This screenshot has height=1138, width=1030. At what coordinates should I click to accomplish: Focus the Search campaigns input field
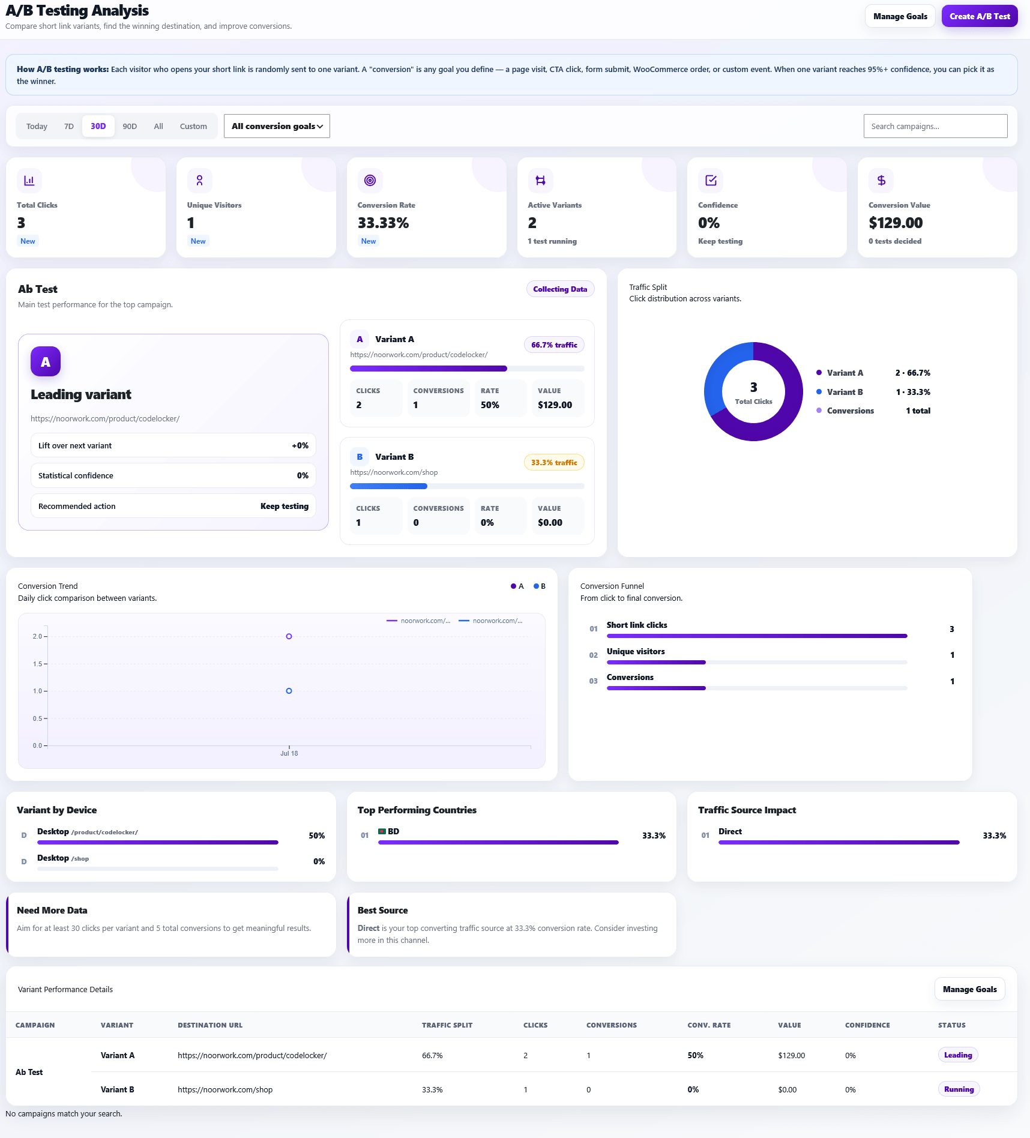[935, 126]
